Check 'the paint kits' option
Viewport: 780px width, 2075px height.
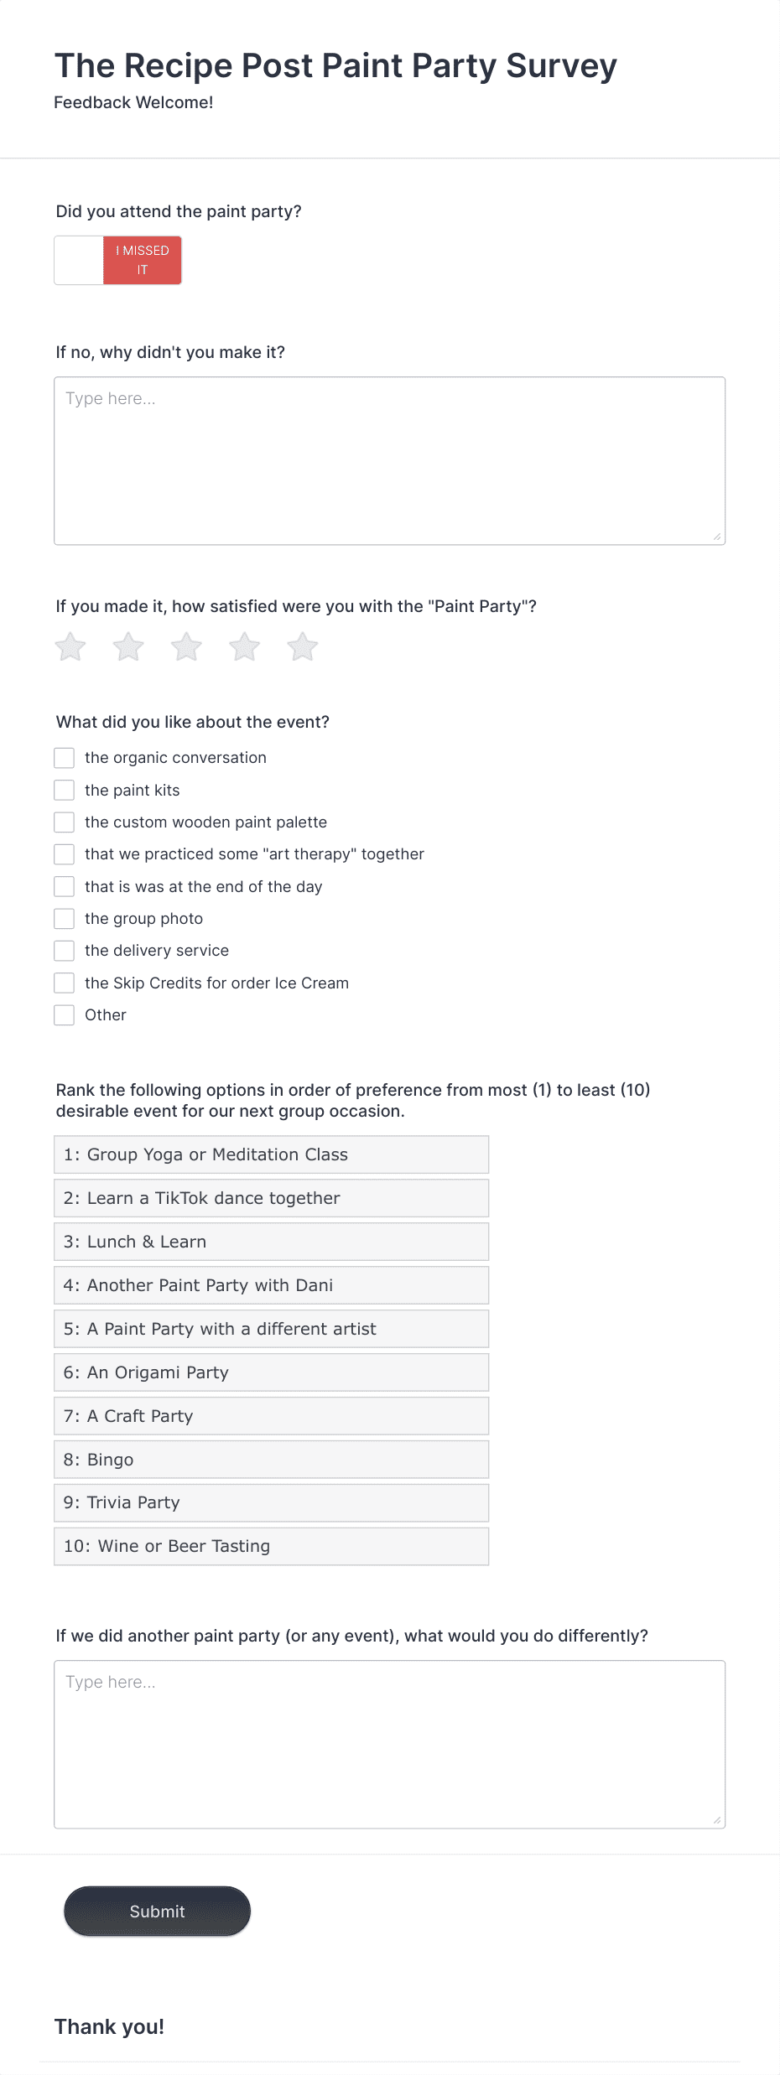click(64, 789)
